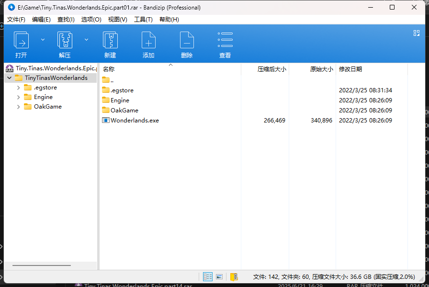Image resolution: width=429 pixels, height=287 pixels.
Task: Switch to thumbnail view in status bar
Action: tap(219, 276)
